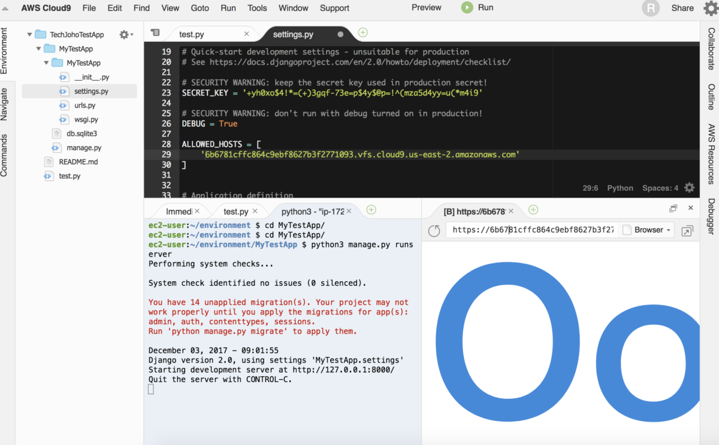
Task: Click the Share button
Action: (x=682, y=8)
